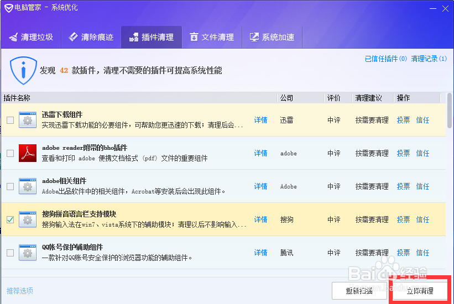Click 详情 for adobe reader bho插件
The image size is (454, 304).
[x=260, y=153]
